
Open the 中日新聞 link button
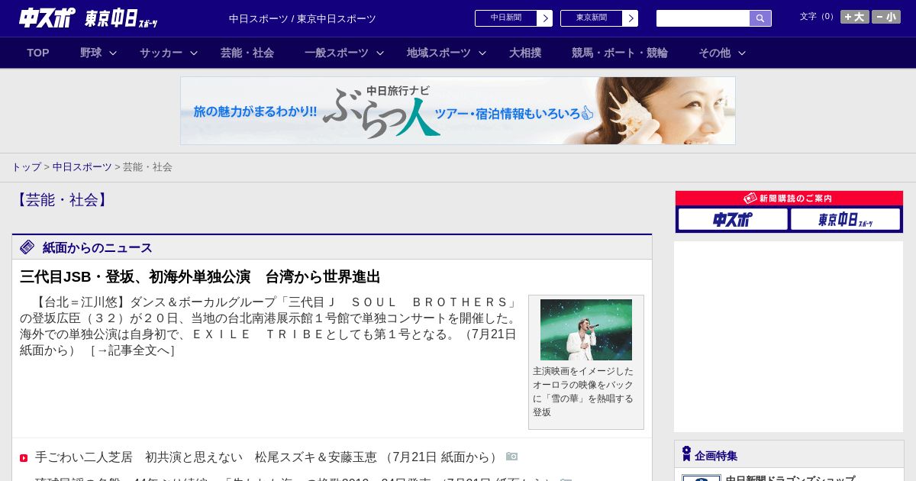pyautogui.click(x=505, y=18)
